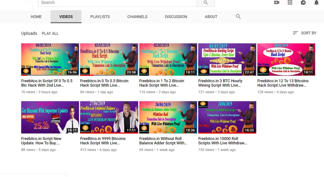
Task: Click '413 views • 6 days ago' text
Action: [98, 150]
